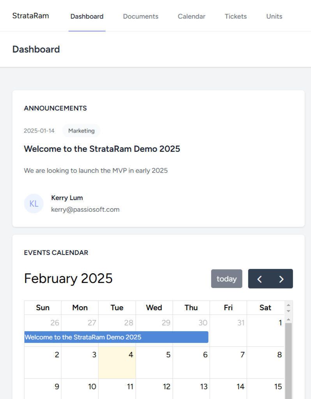The image size is (311, 399).
Task: Click the next month chevron arrow
Action: [x=281, y=279]
